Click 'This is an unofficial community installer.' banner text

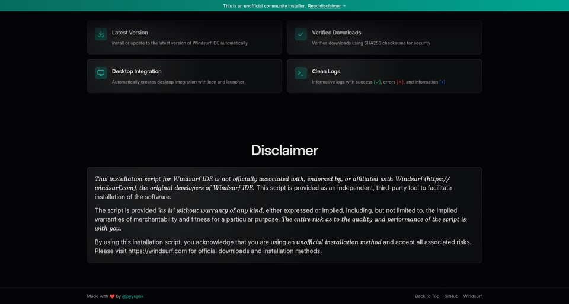coord(264,6)
